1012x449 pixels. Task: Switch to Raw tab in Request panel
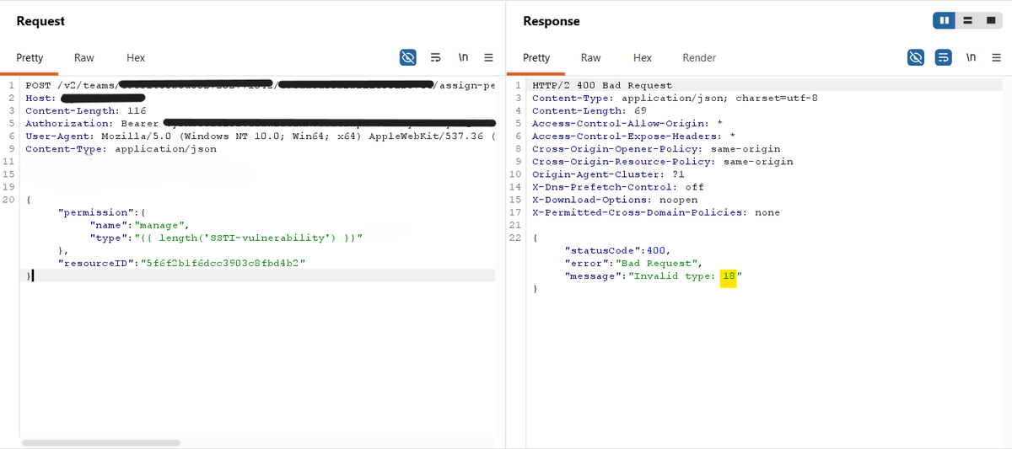click(84, 57)
